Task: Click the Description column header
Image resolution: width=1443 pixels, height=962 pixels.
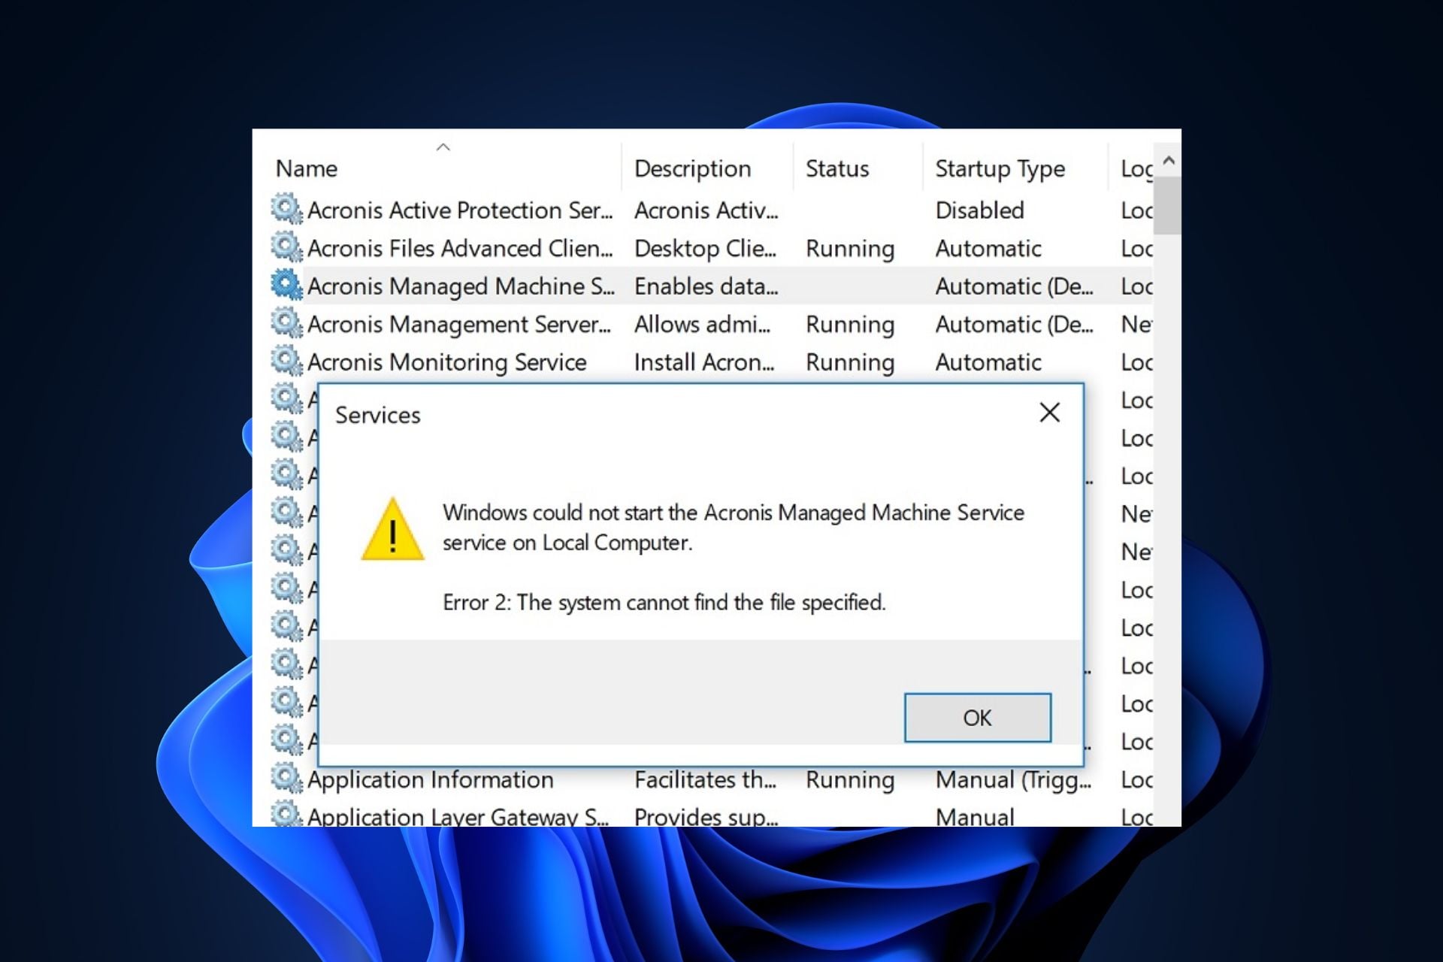Action: click(692, 168)
